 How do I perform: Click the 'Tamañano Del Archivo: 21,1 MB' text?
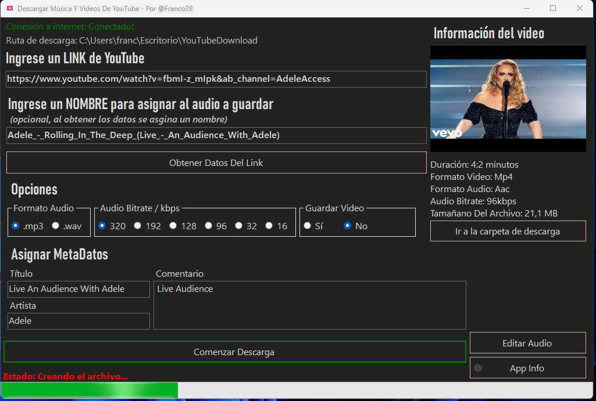click(494, 213)
